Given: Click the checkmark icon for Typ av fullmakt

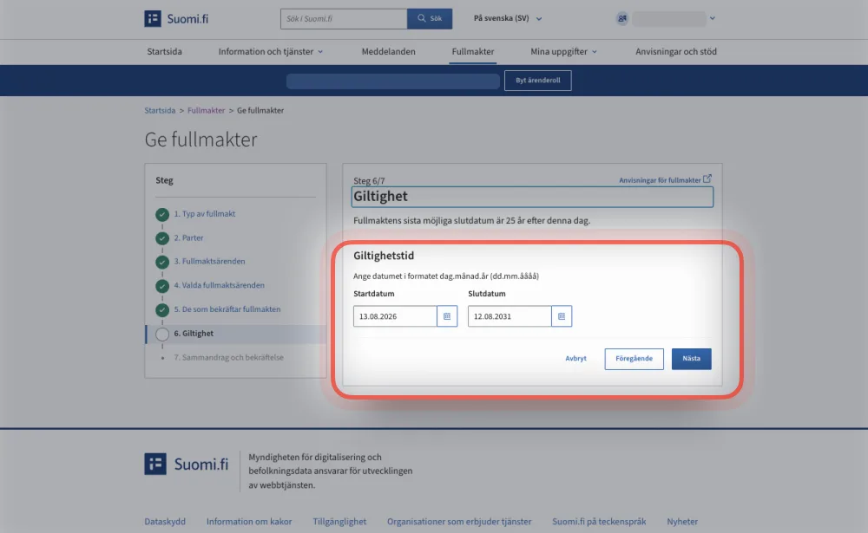Looking at the screenshot, I should point(162,214).
